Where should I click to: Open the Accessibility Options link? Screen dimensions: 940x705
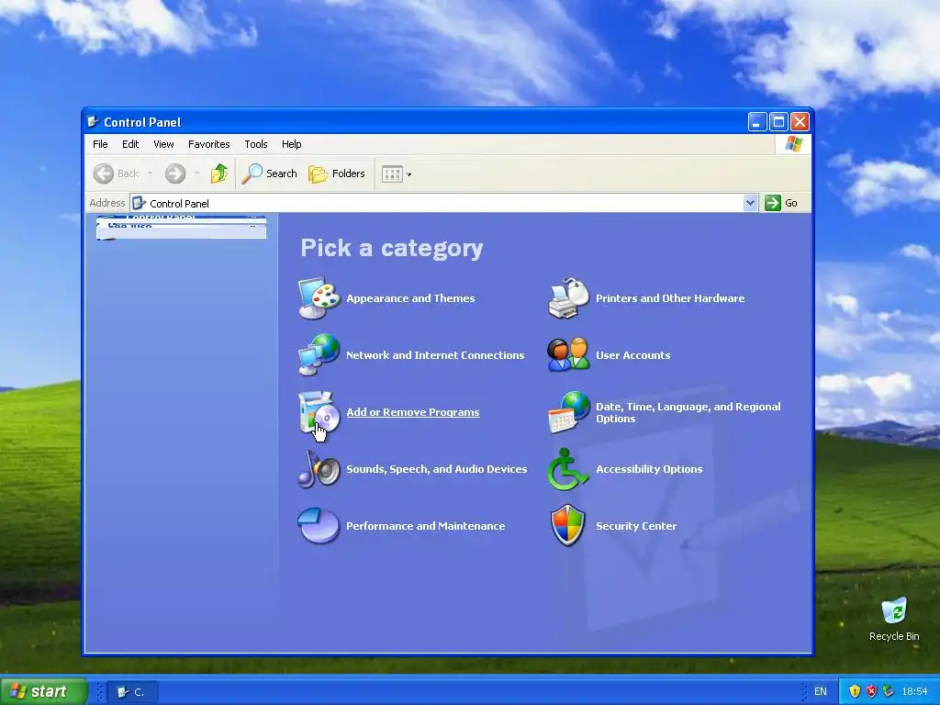(x=649, y=469)
